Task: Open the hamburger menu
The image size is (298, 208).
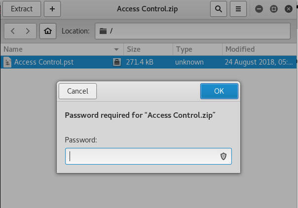Action: coord(238,9)
